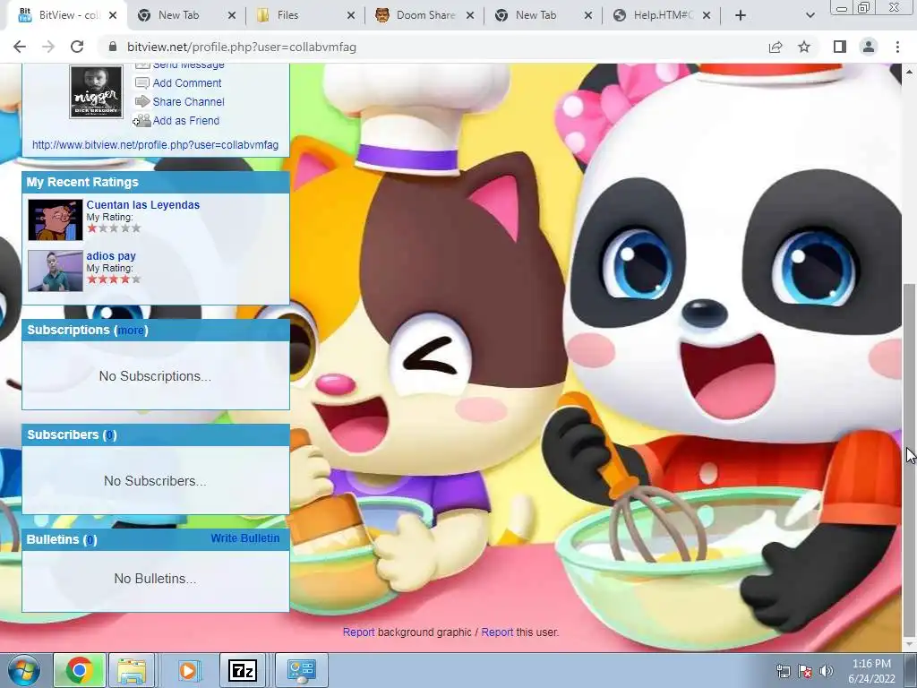The width and height of the screenshot is (917, 688).
Task: Click scrollbar up arrow
Action: pyautogui.click(x=910, y=72)
